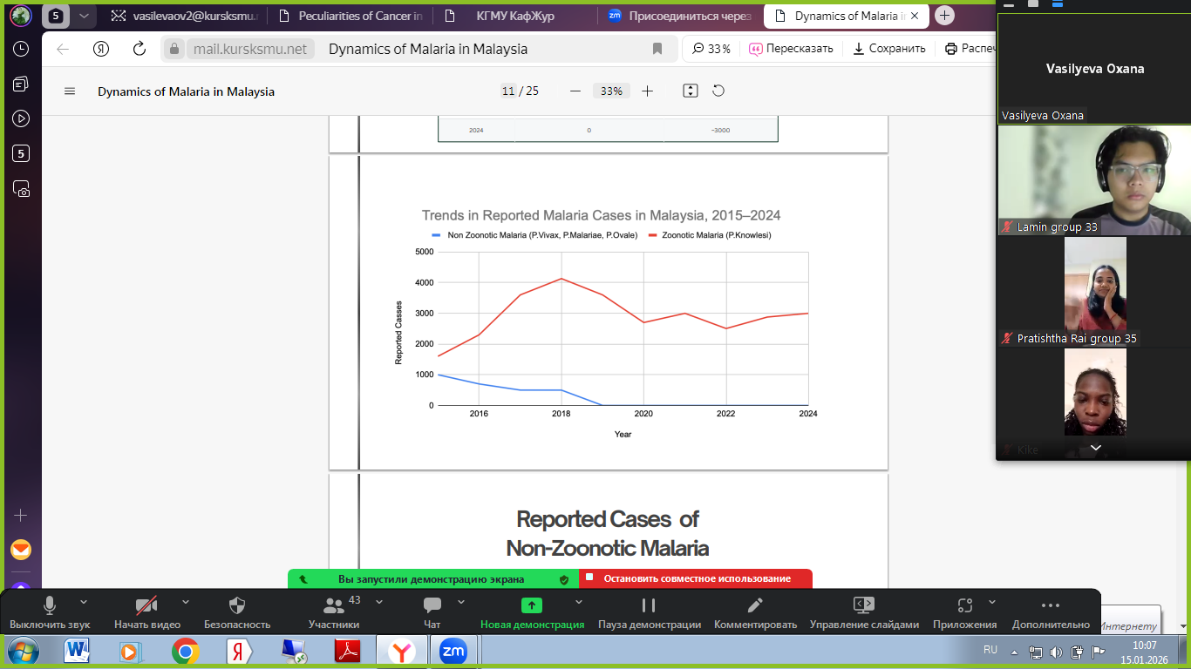The image size is (1191, 669).
Task: Click the PDF zoom percentage field
Action: click(611, 91)
